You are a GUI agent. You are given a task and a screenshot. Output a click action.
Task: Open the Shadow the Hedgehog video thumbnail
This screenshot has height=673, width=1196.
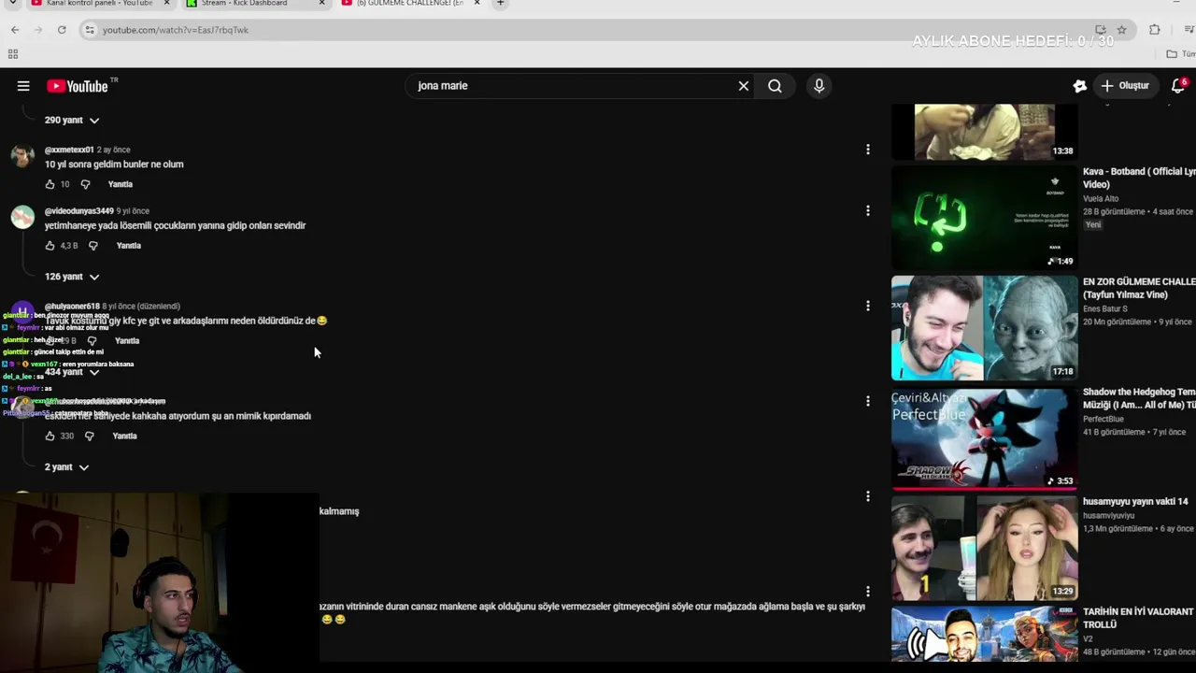click(984, 438)
